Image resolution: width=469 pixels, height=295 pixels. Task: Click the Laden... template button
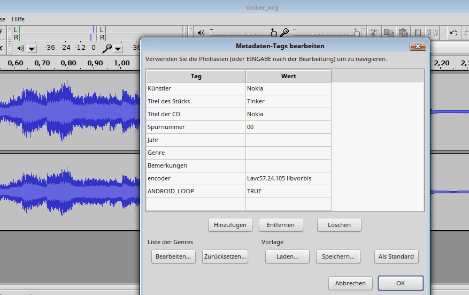point(287,256)
